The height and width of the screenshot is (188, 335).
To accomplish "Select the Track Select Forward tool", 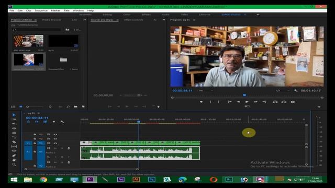I will 14,120.
